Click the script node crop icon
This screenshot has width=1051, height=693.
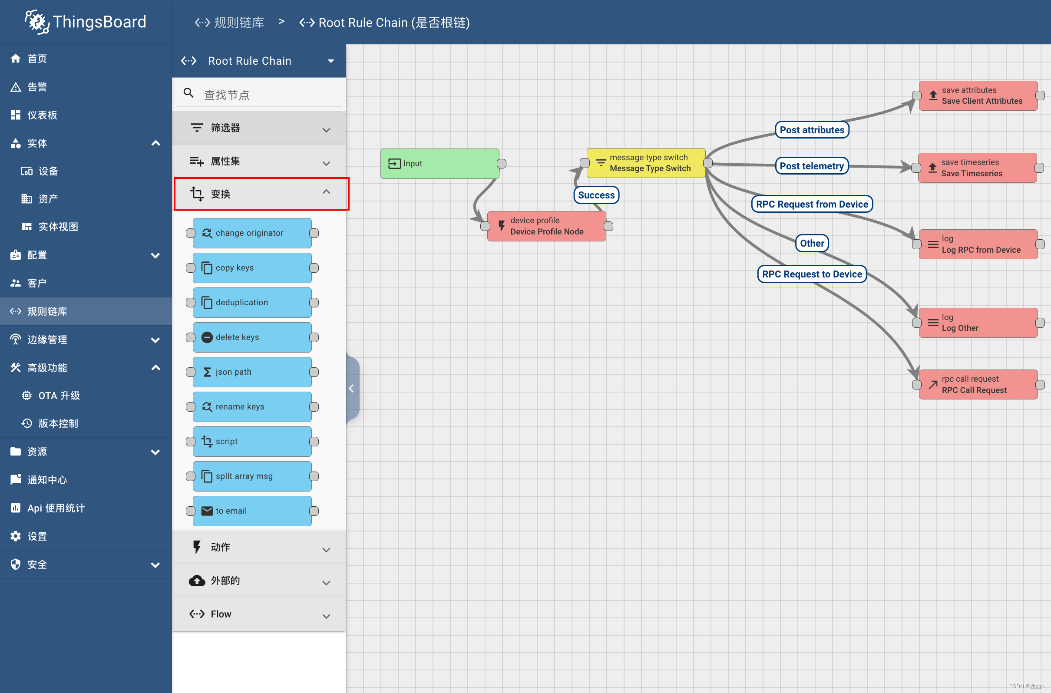pos(207,441)
